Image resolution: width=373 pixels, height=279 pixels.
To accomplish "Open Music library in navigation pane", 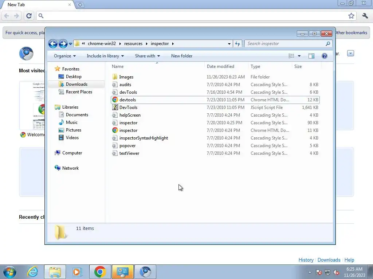I will (71, 122).
